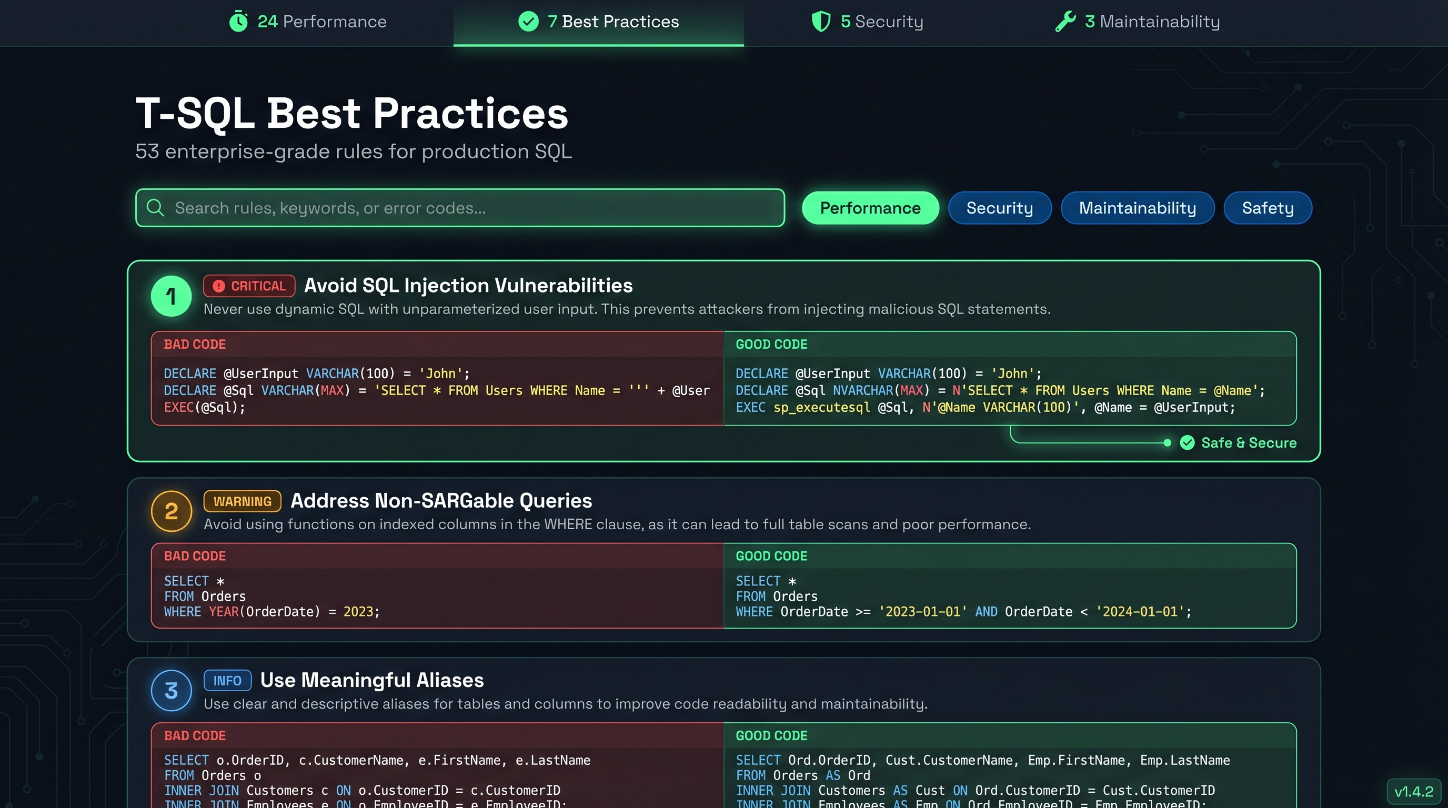Click the magnifying glass in the search bar
1448x808 pixels.
(155, 207)
